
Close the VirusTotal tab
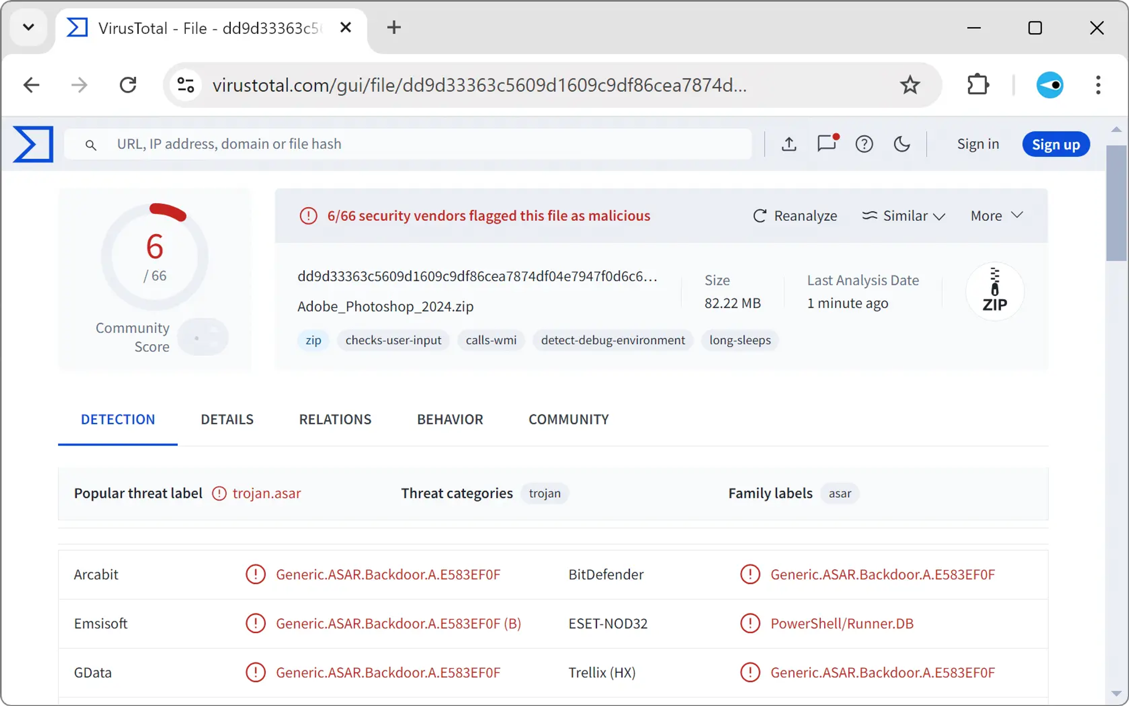point(345,27)
